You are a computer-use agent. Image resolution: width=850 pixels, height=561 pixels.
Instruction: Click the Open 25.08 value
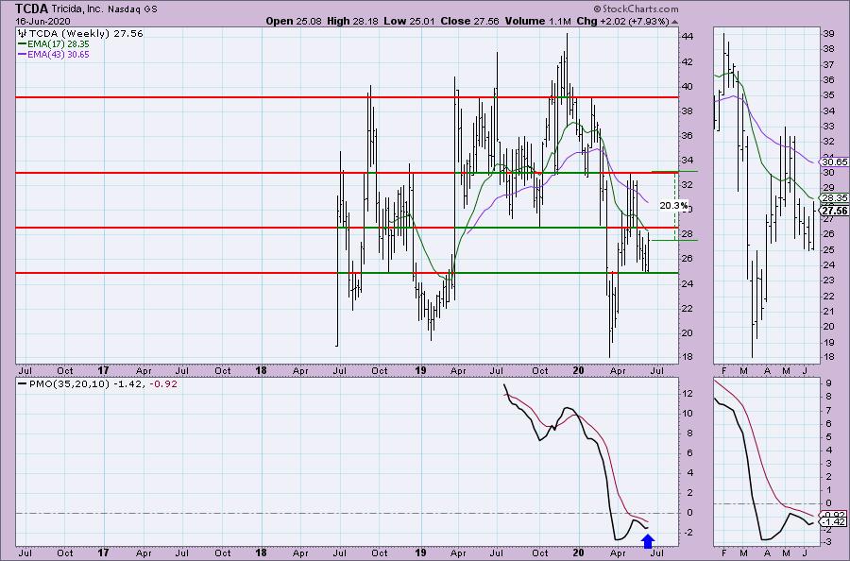point(294,21)
